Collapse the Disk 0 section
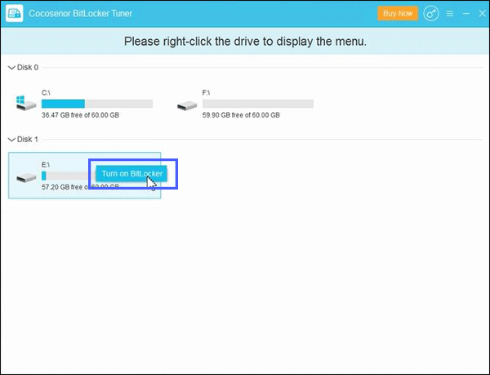 (11, 68)
